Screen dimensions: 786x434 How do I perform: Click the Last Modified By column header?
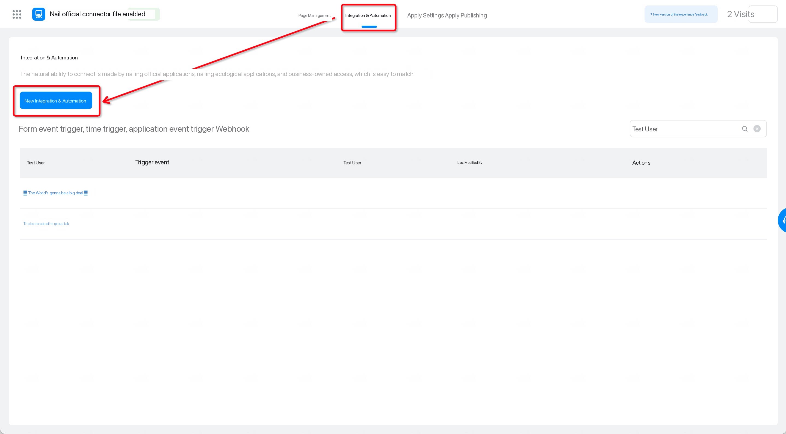tap(469, 163)
